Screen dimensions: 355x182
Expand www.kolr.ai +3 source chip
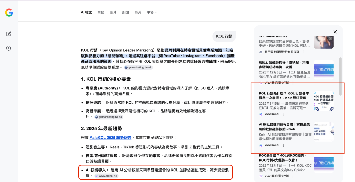pos(106,176)
